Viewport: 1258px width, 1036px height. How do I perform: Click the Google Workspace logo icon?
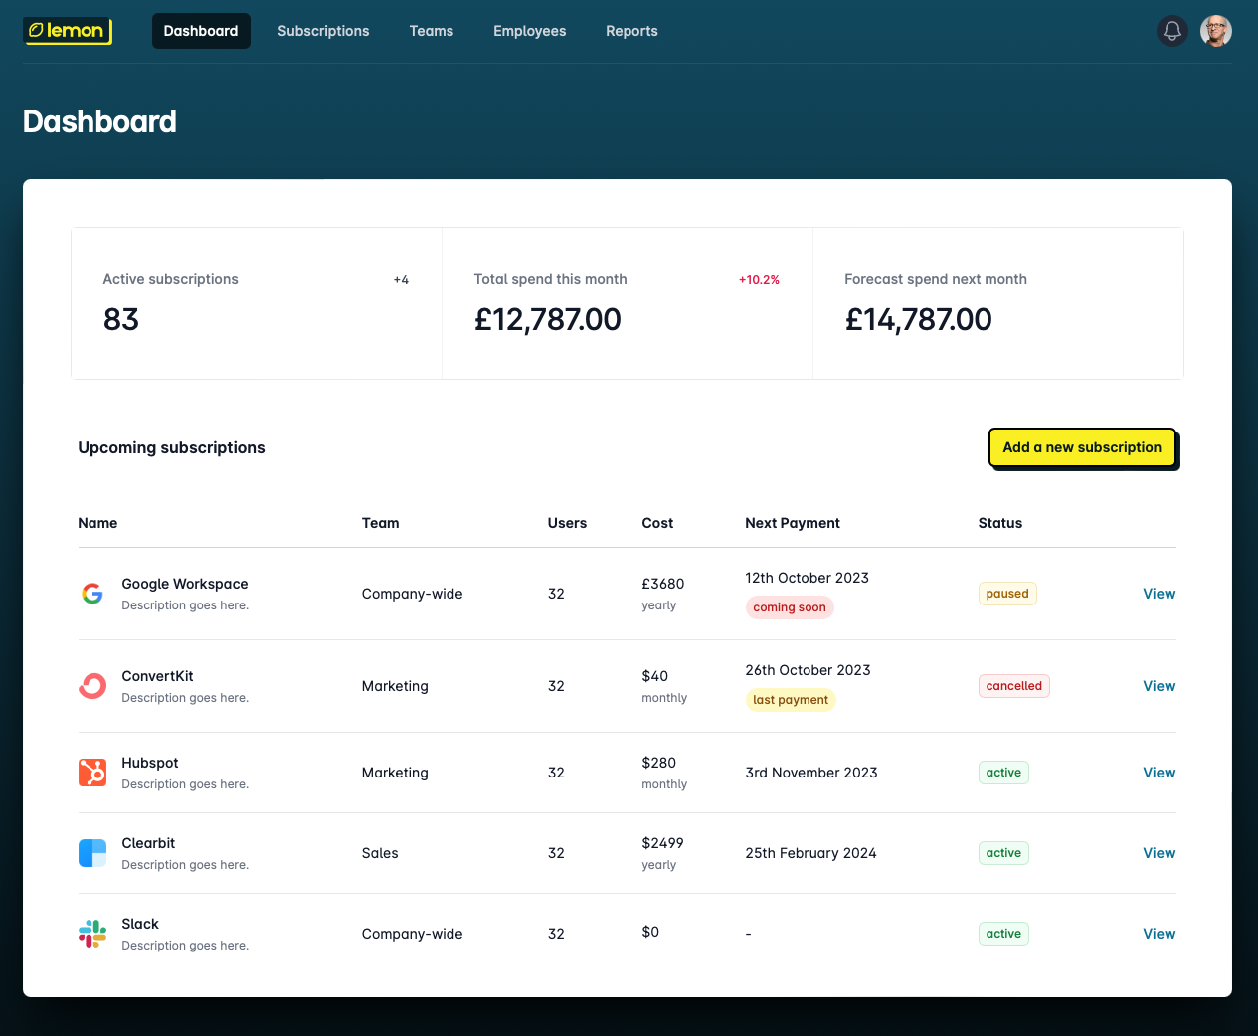pos(92,594)
